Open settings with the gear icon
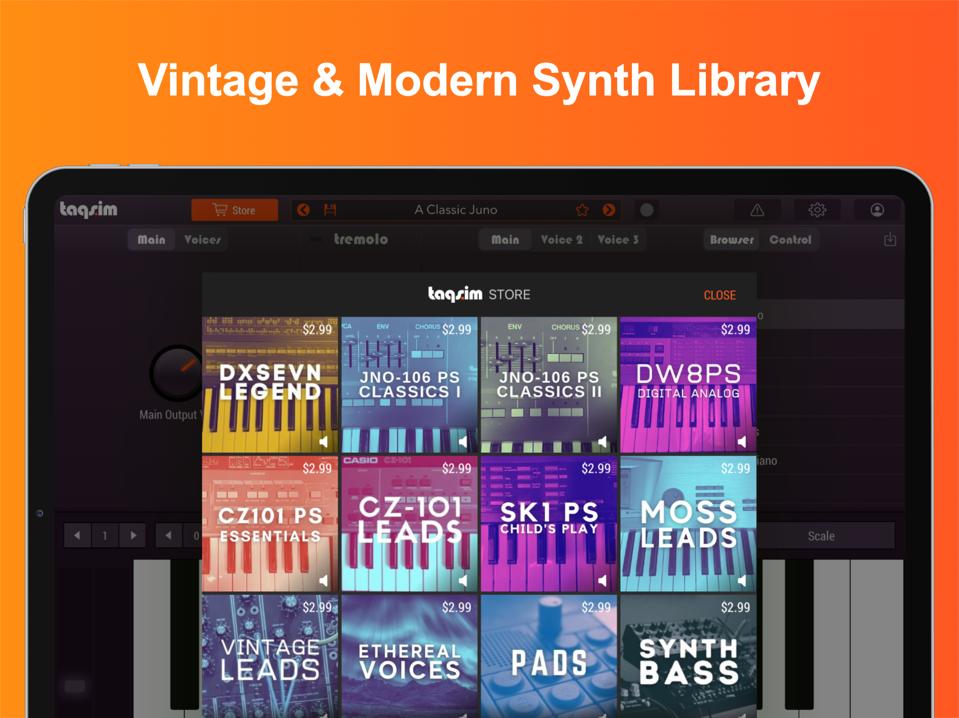This screenshot has height=718, width=959. (x=817, y=210)
